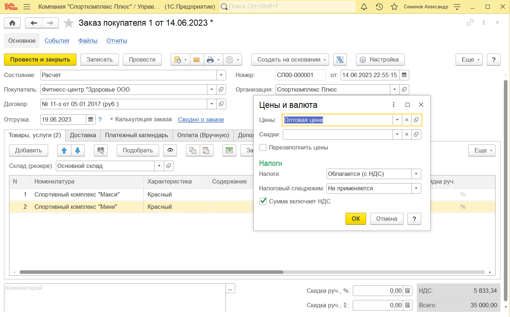This screenshot has width=510, height=317.
Task: Click Отмена in Цены и валюта dialog
Action: click(387, 219)
